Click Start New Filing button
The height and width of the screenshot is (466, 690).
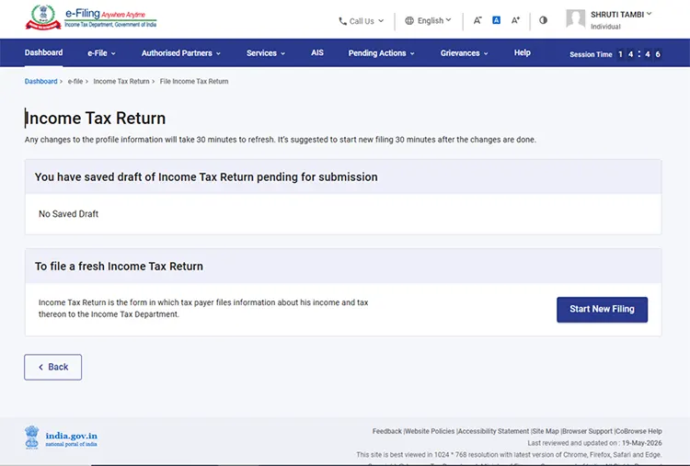click(x=602, y=310)
